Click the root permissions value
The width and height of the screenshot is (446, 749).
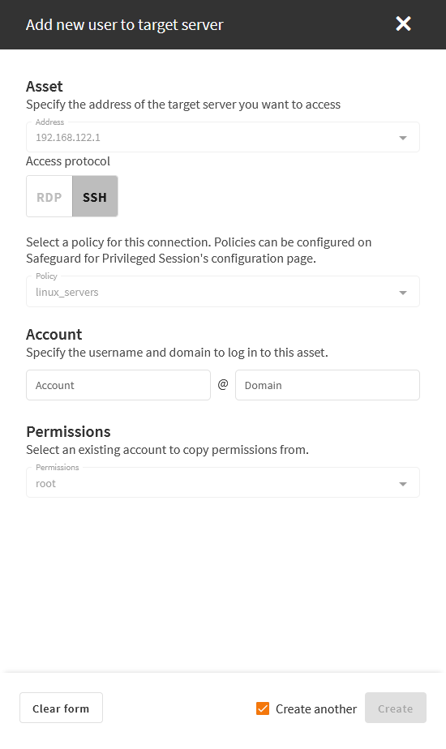click(x=46, y=484)
